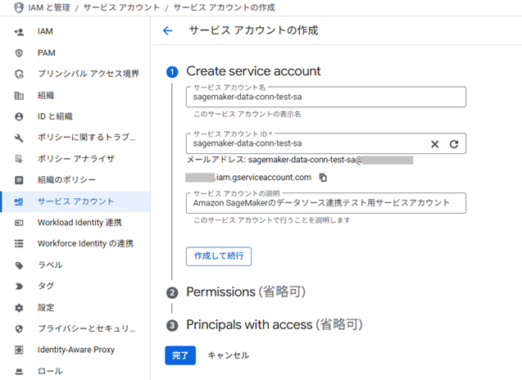Viewport: 522px width, 380px height.
Task: Click the PAM shield icon
Action: (x=19, y=53)
